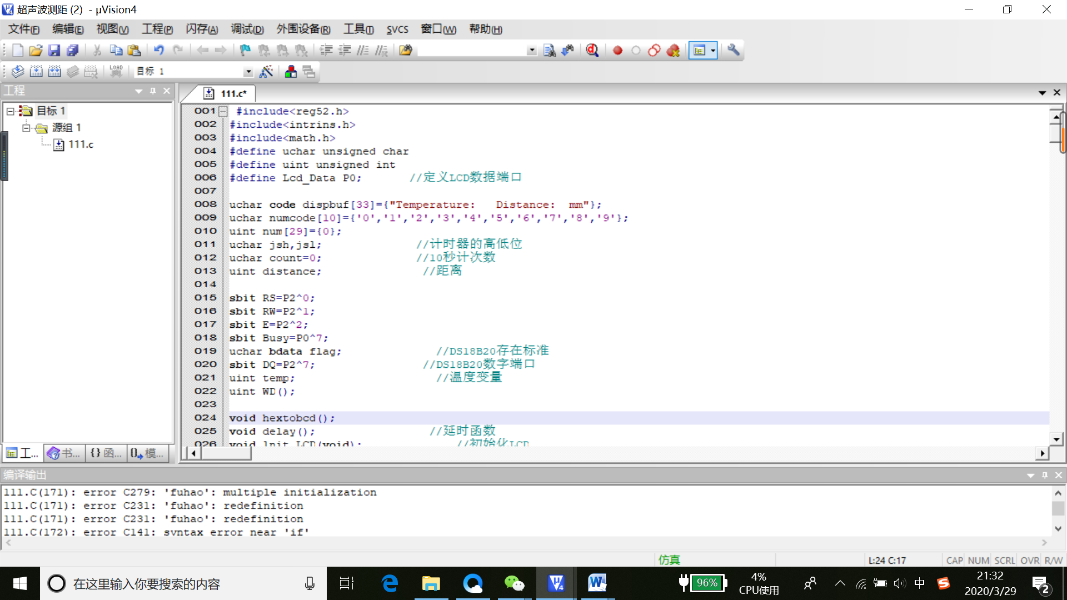The width and height of the screenshot is (1067, 600).
Task: Rebuild all target files icon
Action: (x=54, y=71)
